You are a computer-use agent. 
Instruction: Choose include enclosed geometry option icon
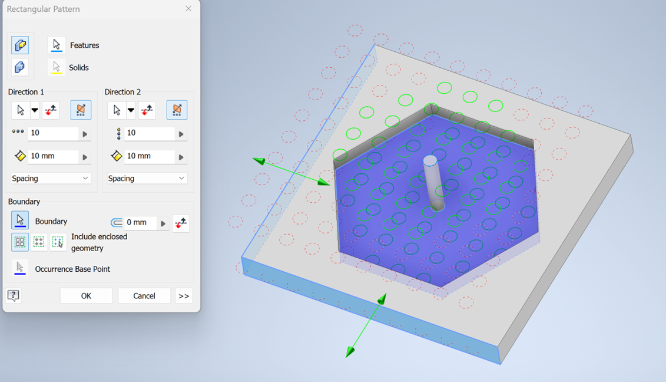tap(20, 242)
